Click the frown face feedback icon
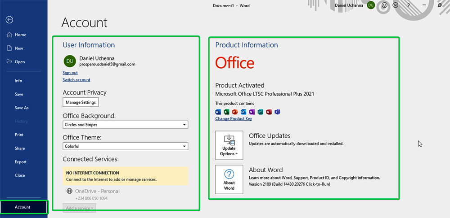Viewport: 450px width, 218px height. click(x=395, y=5)
